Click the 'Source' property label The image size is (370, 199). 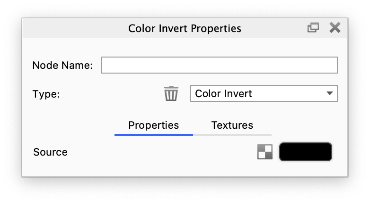click(x=50, y=152)
